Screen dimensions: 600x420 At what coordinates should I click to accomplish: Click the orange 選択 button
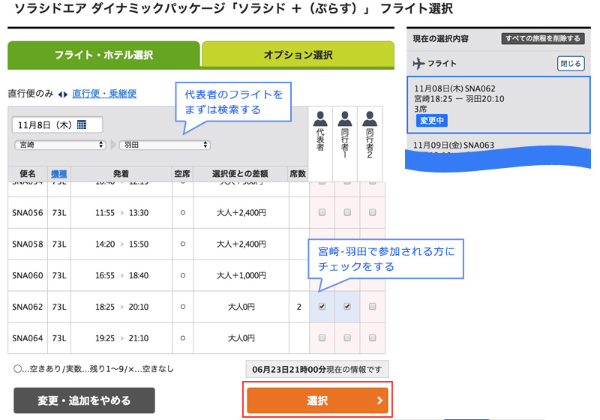click(317, 400)
